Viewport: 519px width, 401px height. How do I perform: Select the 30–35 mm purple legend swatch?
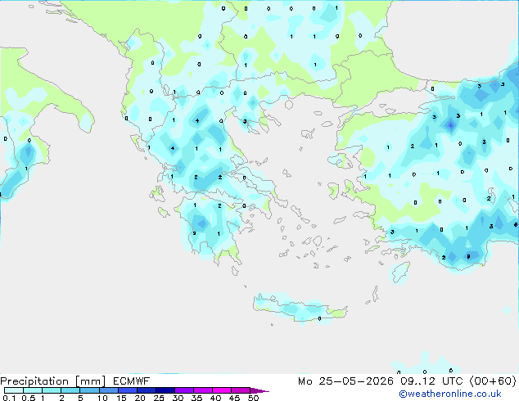click(x=183, y=390)
